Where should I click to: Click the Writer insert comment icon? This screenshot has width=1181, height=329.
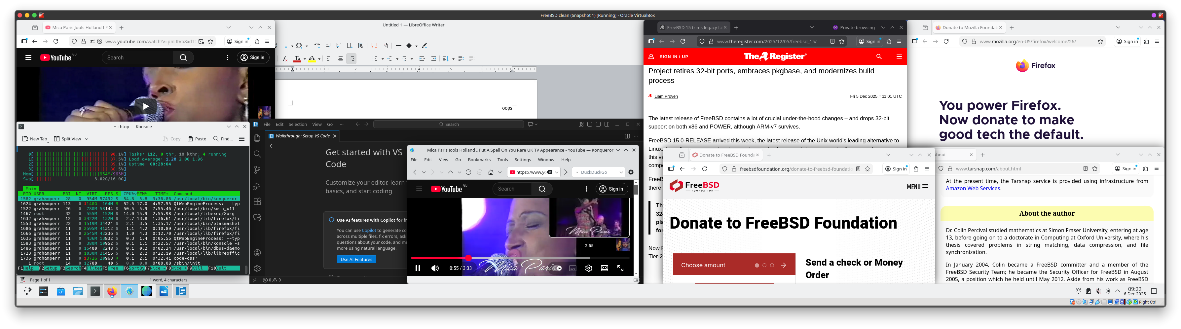374,46
